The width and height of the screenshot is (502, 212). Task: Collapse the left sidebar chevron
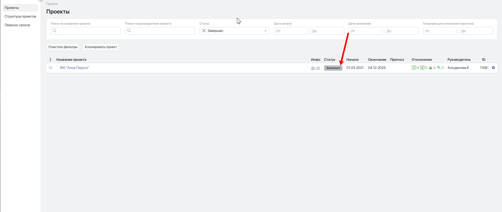pyautogui.click(x=41, y=1)
